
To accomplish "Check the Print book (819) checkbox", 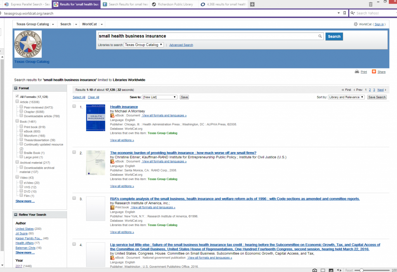I will [x=21, y=126].
